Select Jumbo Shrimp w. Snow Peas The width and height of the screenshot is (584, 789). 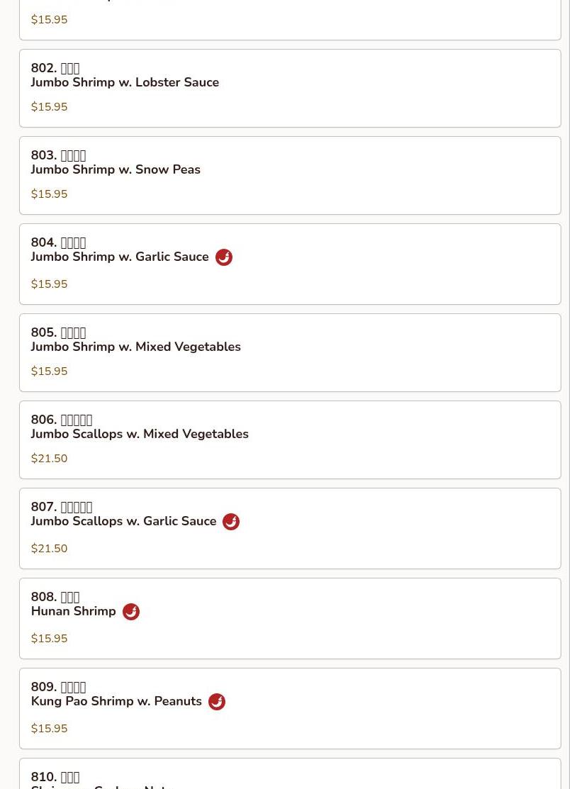click(x=291, y=176)
